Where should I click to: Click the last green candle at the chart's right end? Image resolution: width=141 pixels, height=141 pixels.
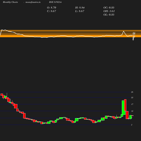[131, 117]
